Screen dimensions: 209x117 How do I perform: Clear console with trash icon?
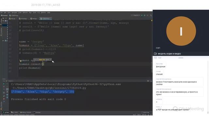7,97
